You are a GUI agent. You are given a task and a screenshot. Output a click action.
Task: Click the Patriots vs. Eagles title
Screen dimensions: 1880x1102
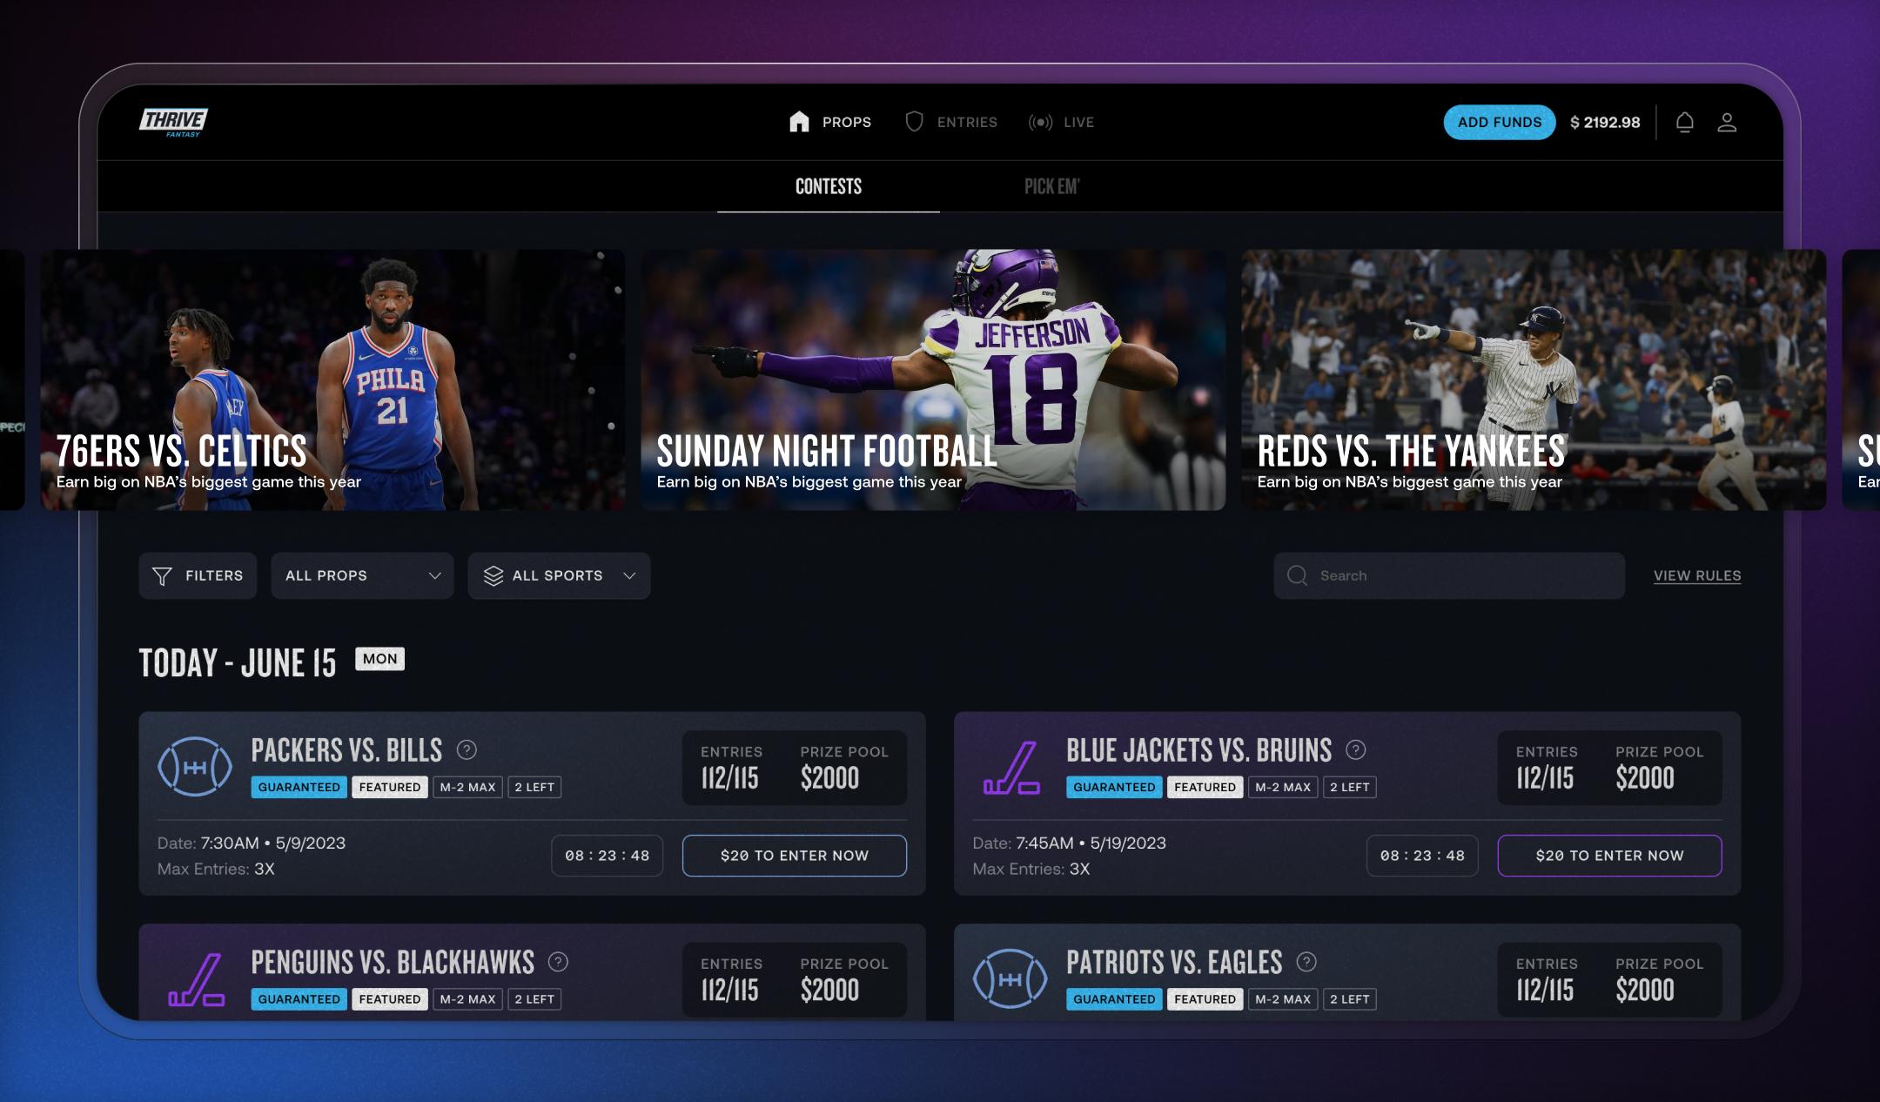[x=1174, y=963]
